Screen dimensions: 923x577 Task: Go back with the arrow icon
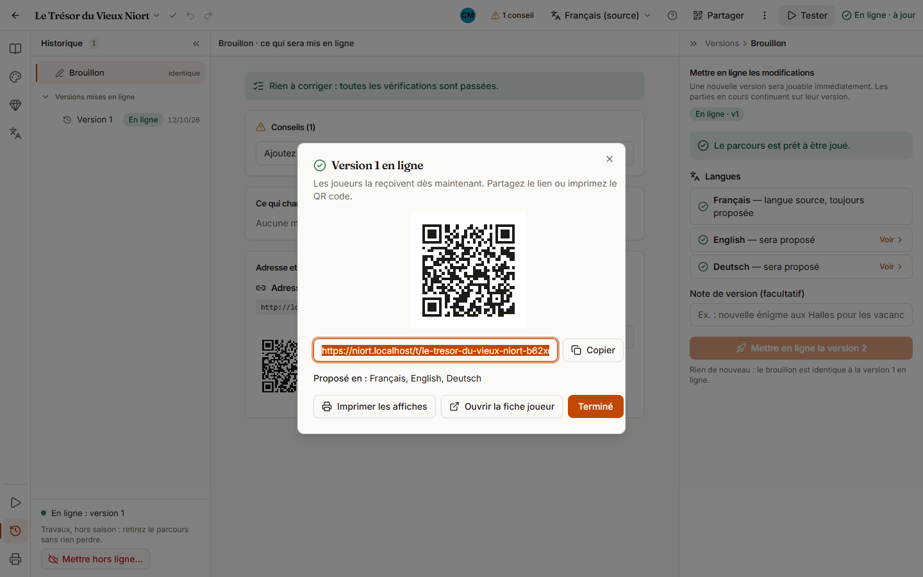[x=15, y=15]
